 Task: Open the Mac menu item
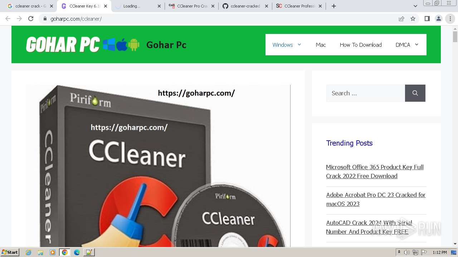[x=321, y=45]
